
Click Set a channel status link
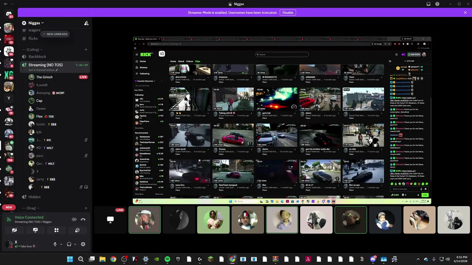[x=41, y=70]
